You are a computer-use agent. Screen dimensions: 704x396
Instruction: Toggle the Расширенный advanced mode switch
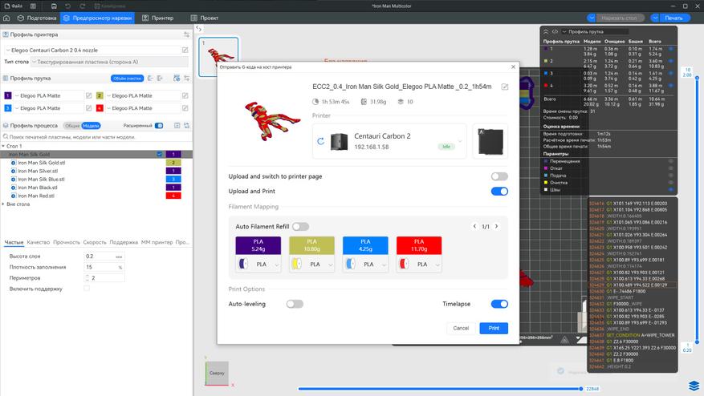[159, 126]
